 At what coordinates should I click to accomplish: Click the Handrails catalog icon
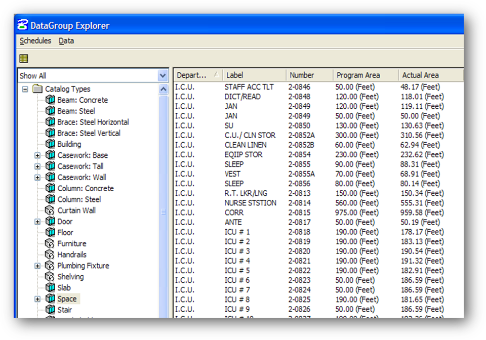pyautogui.click(x=50, y=254)
